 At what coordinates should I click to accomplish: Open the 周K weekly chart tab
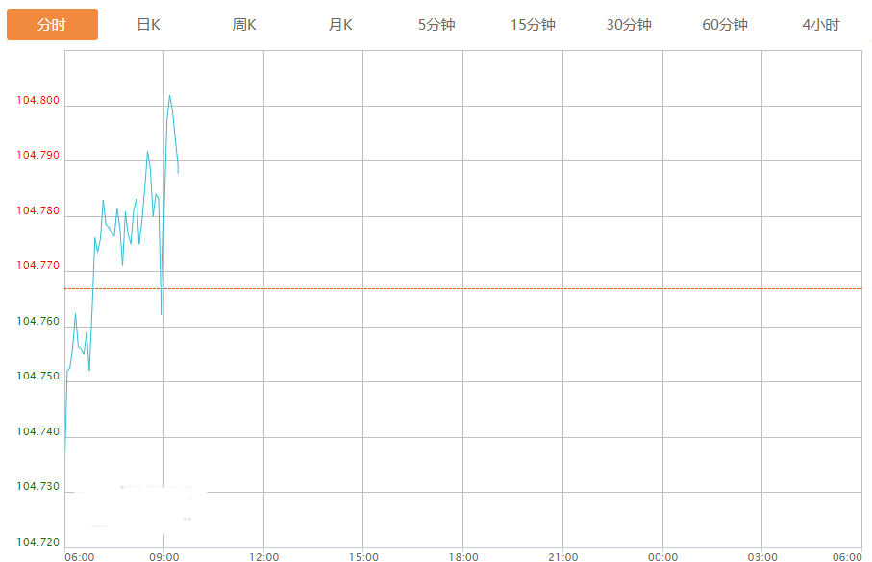coord(244,25)
